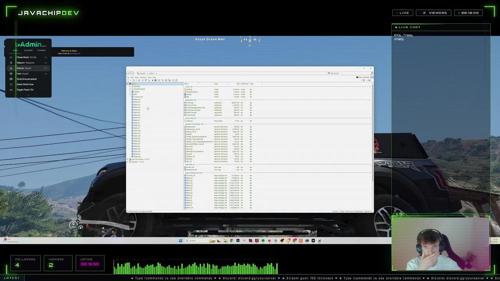Cycle the Heal option arrows
This screenshot has width=500, height=281.
(46, 74)
